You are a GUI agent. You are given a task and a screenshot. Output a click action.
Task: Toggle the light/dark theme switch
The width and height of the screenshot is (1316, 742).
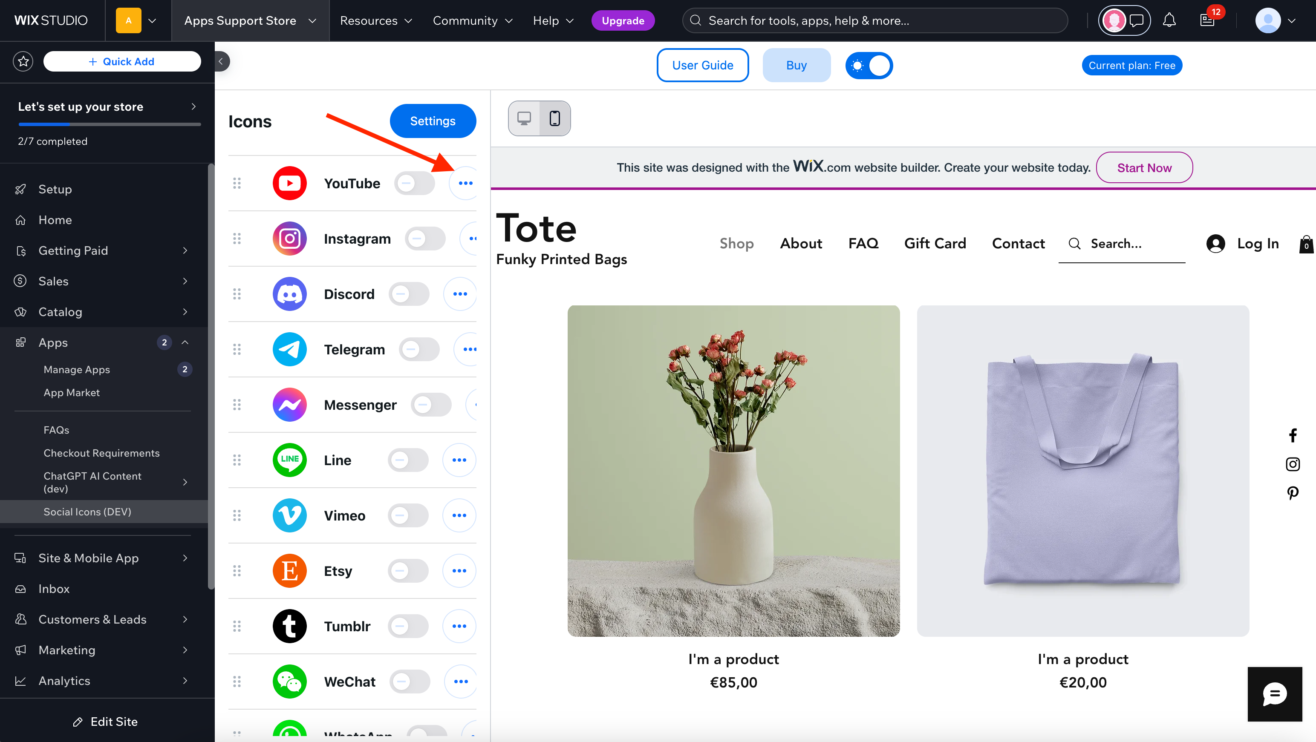point(869,65)
